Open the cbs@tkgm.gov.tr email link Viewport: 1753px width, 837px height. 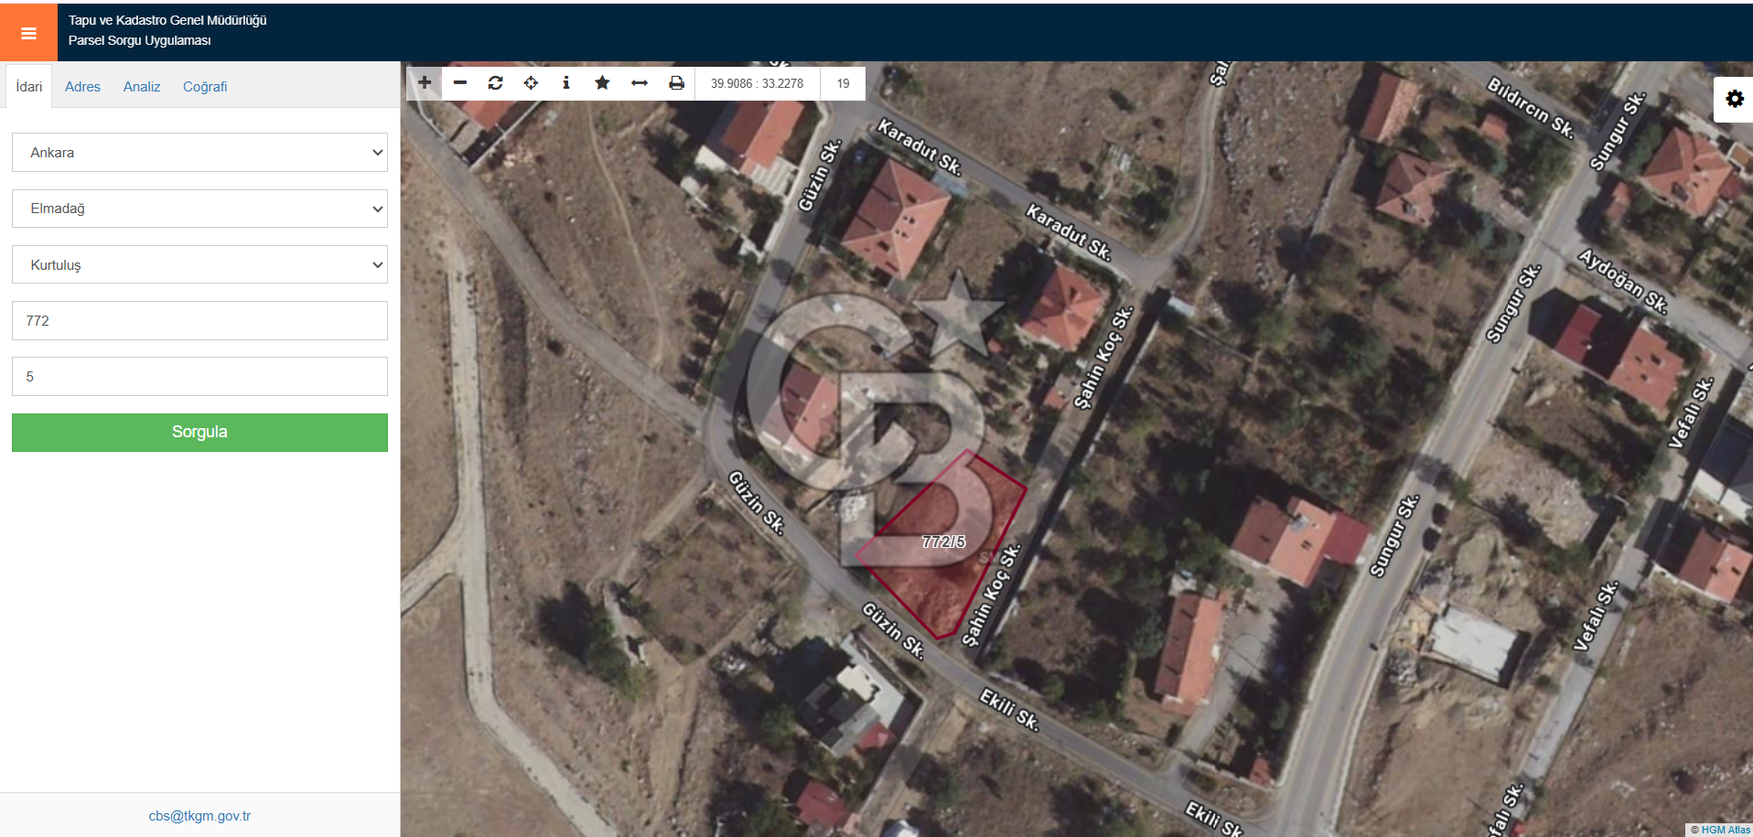tap(199, 816)
